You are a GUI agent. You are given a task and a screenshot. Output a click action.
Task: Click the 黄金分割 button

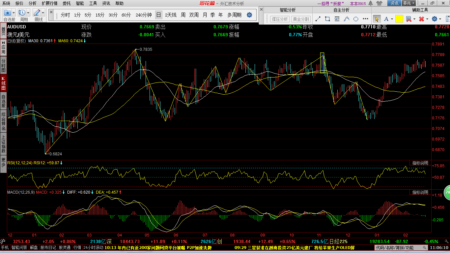pyautogui.click(x=301, y=19)
